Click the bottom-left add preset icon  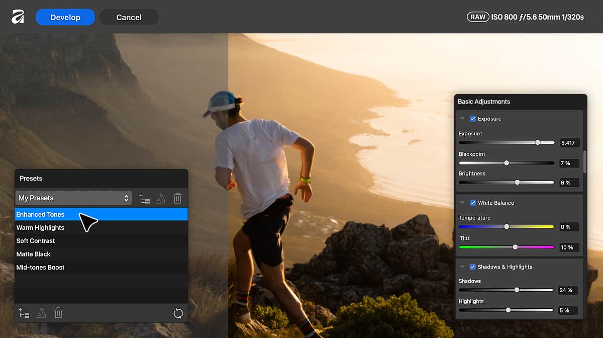click(24, 313)
